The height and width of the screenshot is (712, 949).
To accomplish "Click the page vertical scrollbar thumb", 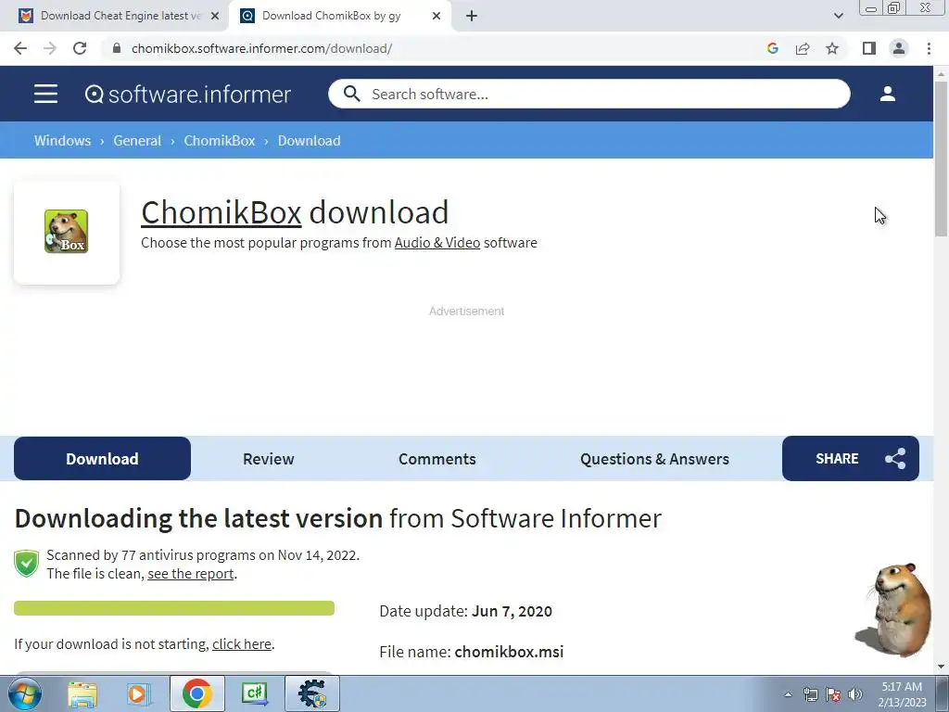I will tap(942, 159).
